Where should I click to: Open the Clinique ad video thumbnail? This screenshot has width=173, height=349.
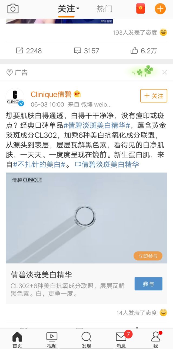pos(86,218)
